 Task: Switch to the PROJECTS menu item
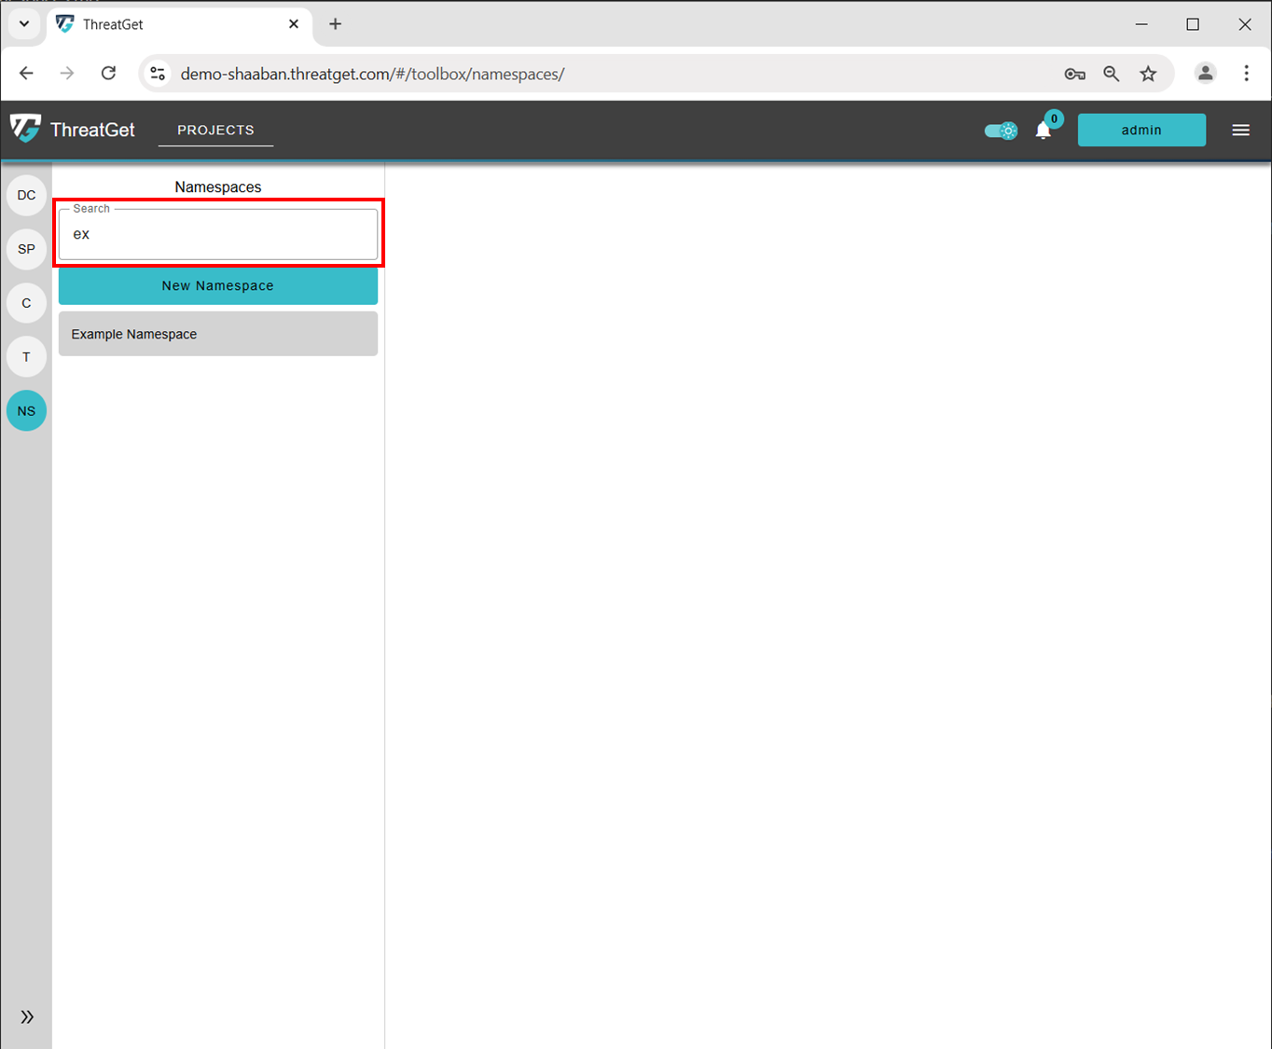[x=215, y=130]
